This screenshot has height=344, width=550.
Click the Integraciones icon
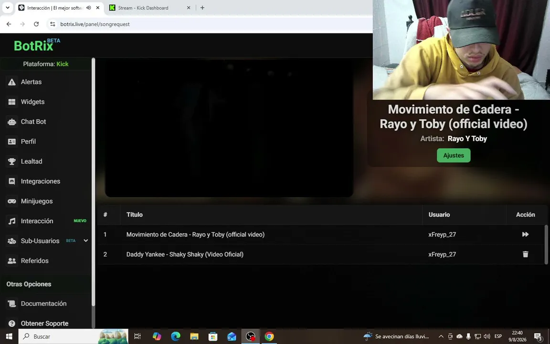point(12,182)
